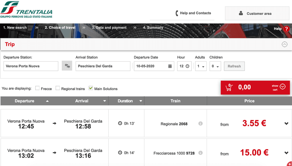
Task: Click the 13:02 departure time
Action: point(26,156)
